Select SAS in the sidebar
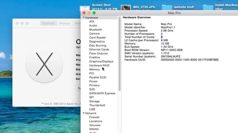 click(92, 89)
